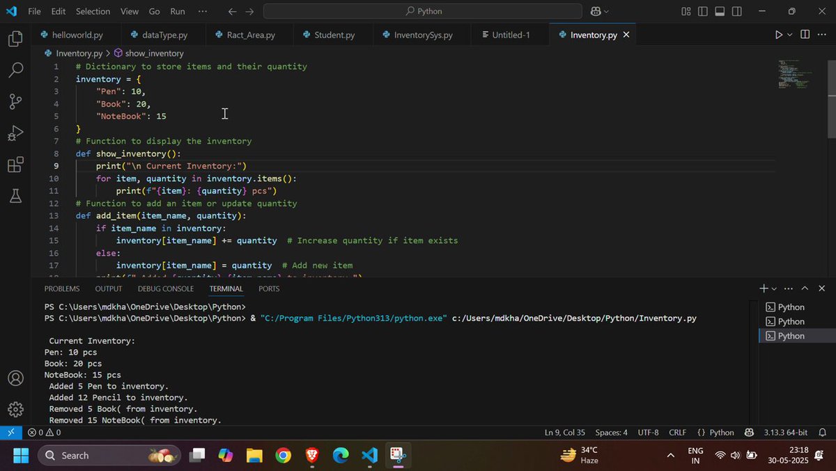Image resolution: width=836 pixels, height=471 pixels.
Task: Click UTF-8 encoding in the status bar
Action: (648, 433)
